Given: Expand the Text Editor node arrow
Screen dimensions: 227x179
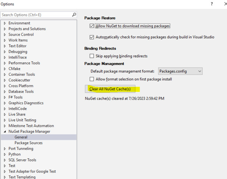Looking at the screenshot, I should 5,46.
